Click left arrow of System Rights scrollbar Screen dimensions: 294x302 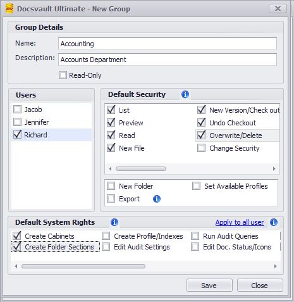point(16,266)
